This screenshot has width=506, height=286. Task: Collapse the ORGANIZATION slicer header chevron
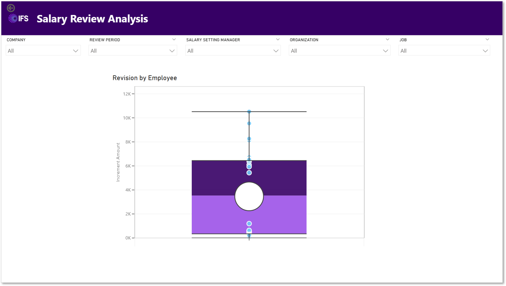coord(387,40)
